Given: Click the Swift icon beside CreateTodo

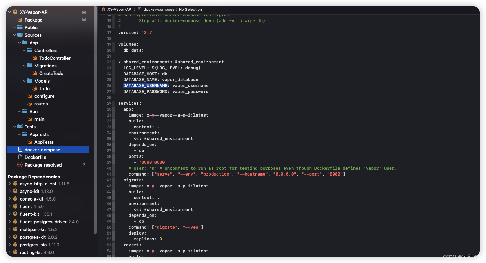Looking at the screenshot, I should tap(35, 73).
